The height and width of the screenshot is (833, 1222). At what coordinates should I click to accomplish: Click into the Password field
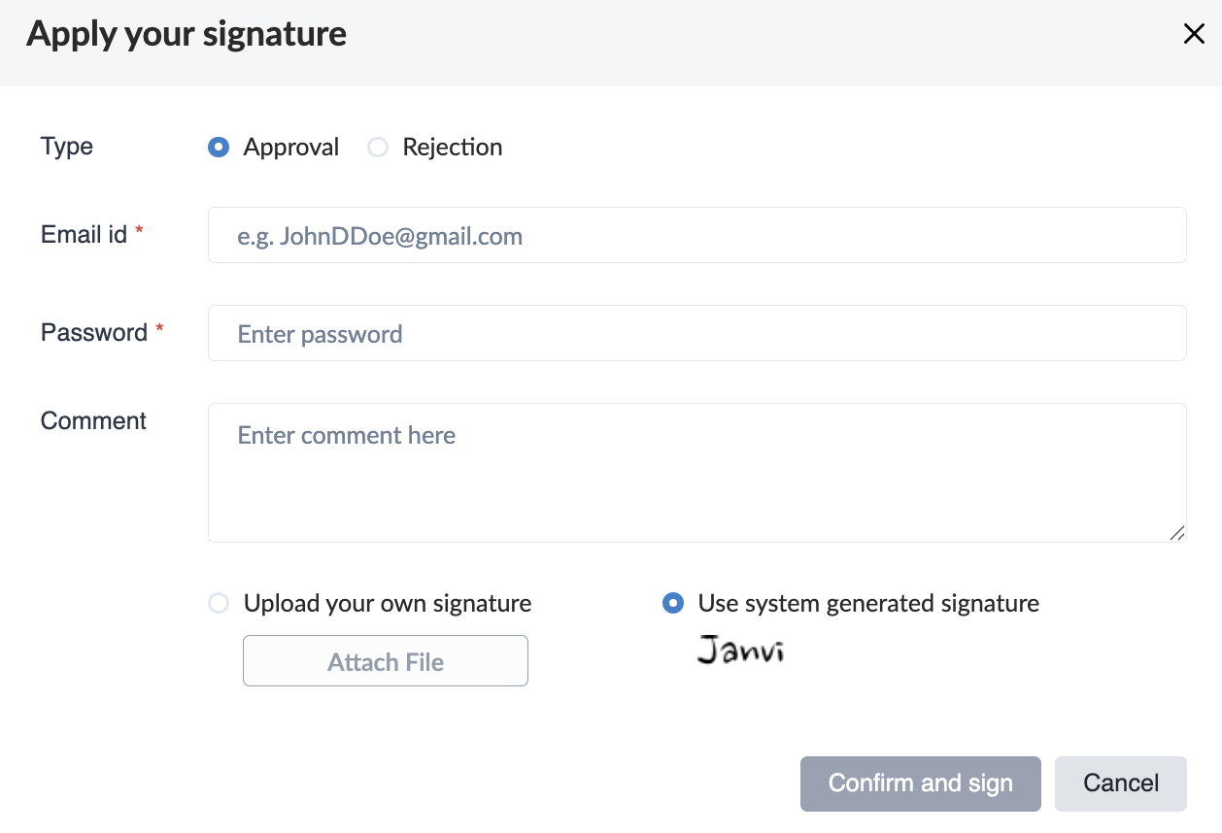click(x=696, y=333)
